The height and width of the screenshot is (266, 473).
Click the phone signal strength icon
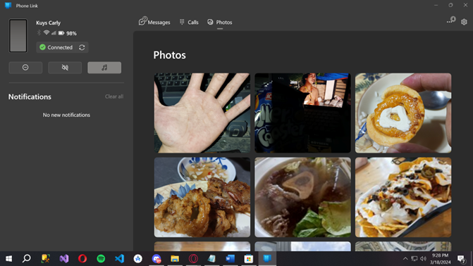[54, 33]
